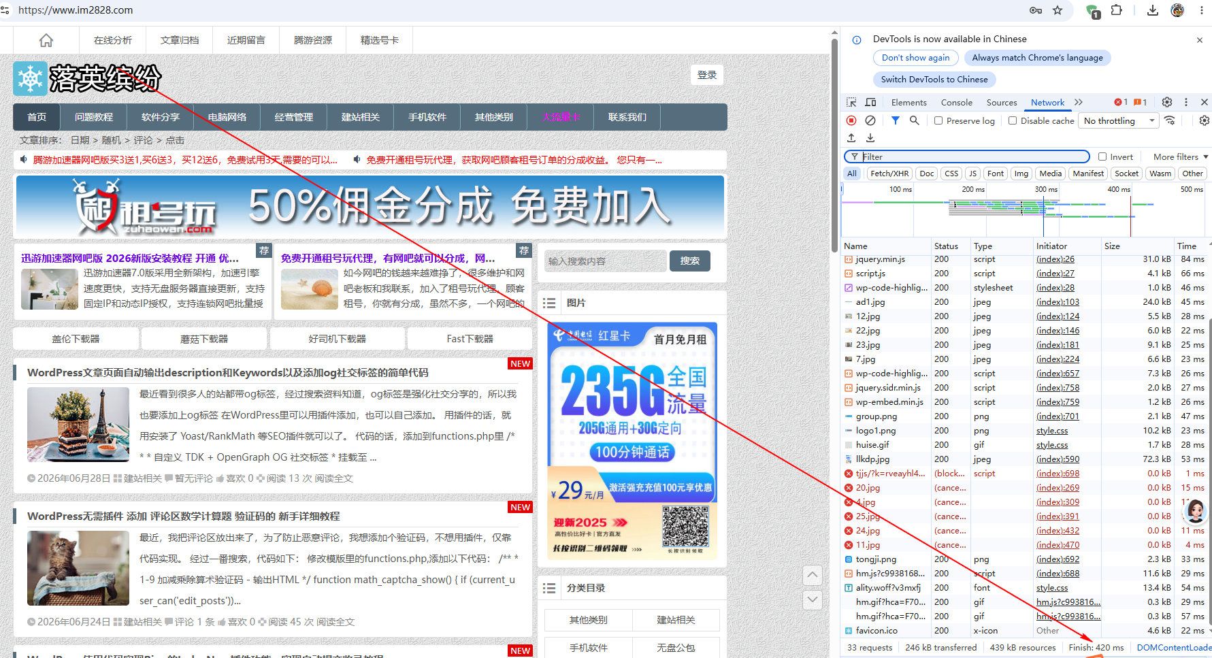Select the All request type filter

852,174
